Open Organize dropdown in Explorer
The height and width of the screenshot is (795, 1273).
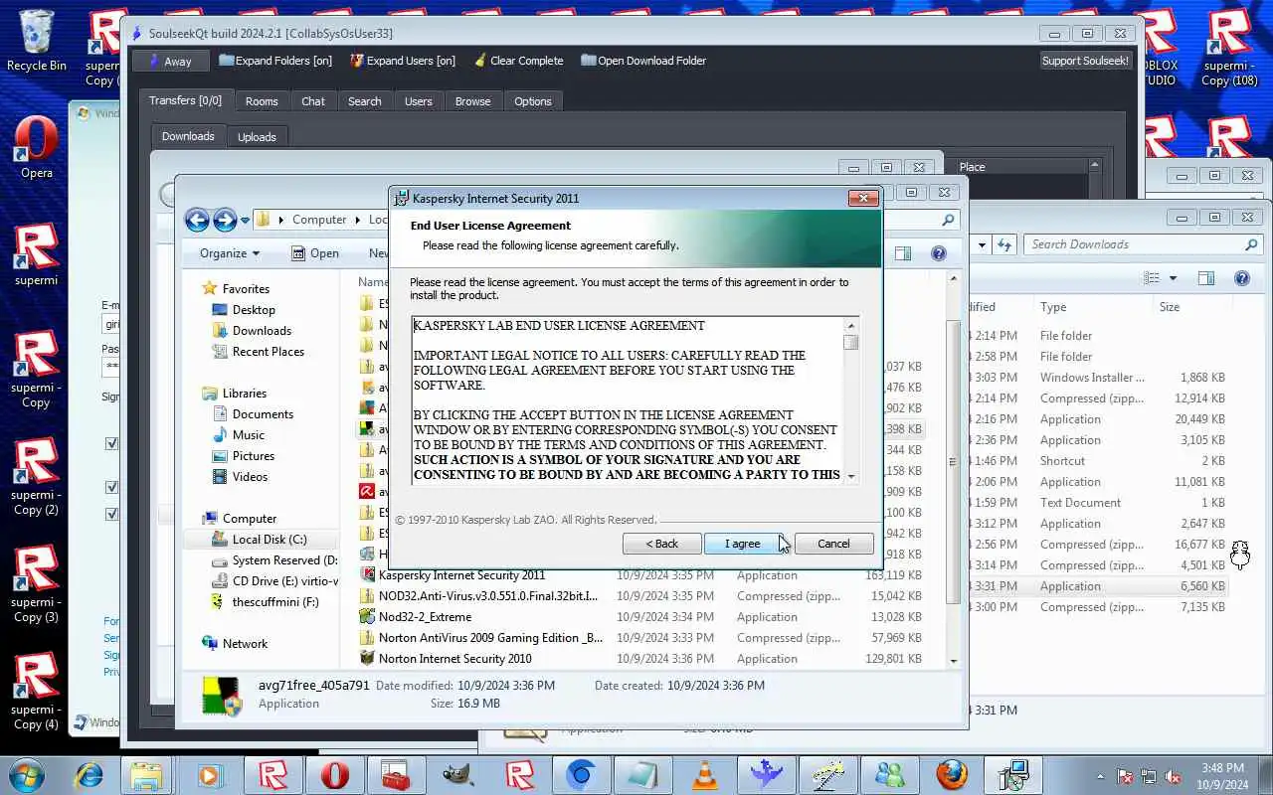tap(230, 253)
